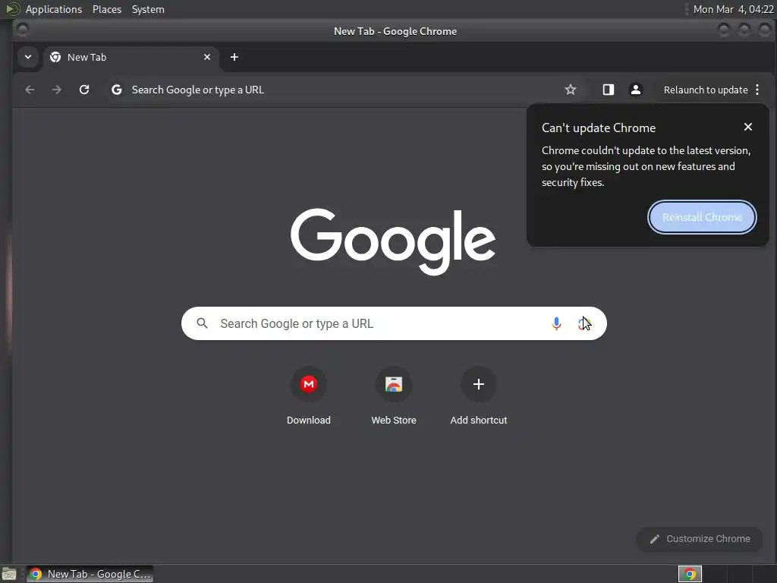Click the forward navigation arrow
777x583 pixels.
click(57, 90)
